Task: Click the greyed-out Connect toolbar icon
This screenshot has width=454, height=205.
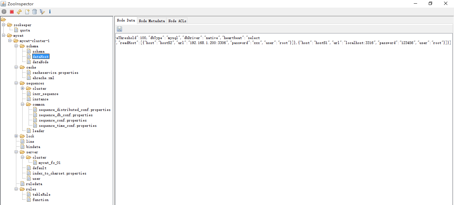Action: click(4, 12)
